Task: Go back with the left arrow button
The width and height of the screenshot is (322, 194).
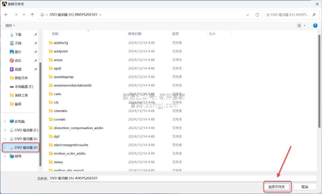Action: click(x=6, y=15)
